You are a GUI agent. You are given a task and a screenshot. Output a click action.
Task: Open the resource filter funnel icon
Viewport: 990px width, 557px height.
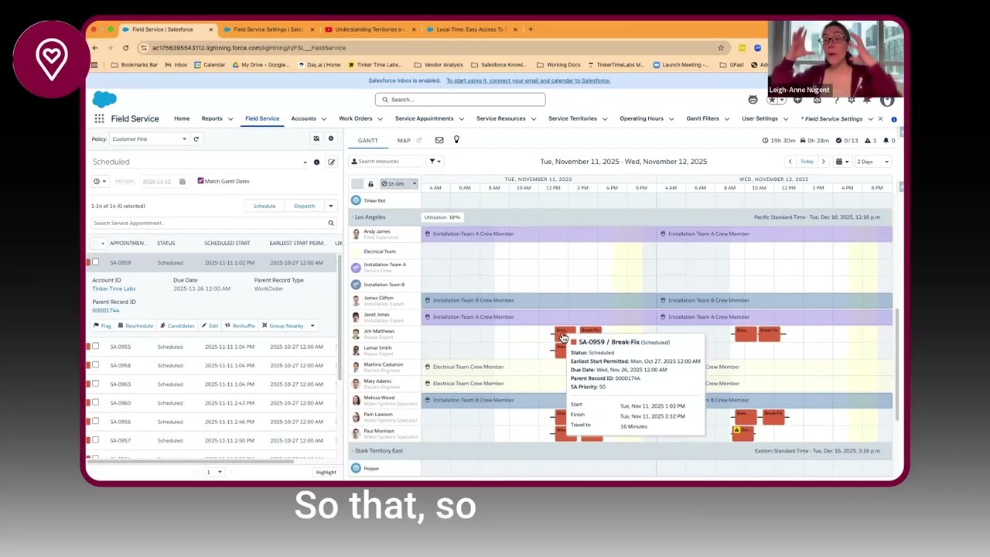tap(433, 161)
